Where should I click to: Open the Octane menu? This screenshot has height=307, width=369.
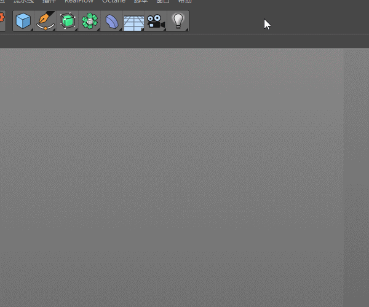114,1
